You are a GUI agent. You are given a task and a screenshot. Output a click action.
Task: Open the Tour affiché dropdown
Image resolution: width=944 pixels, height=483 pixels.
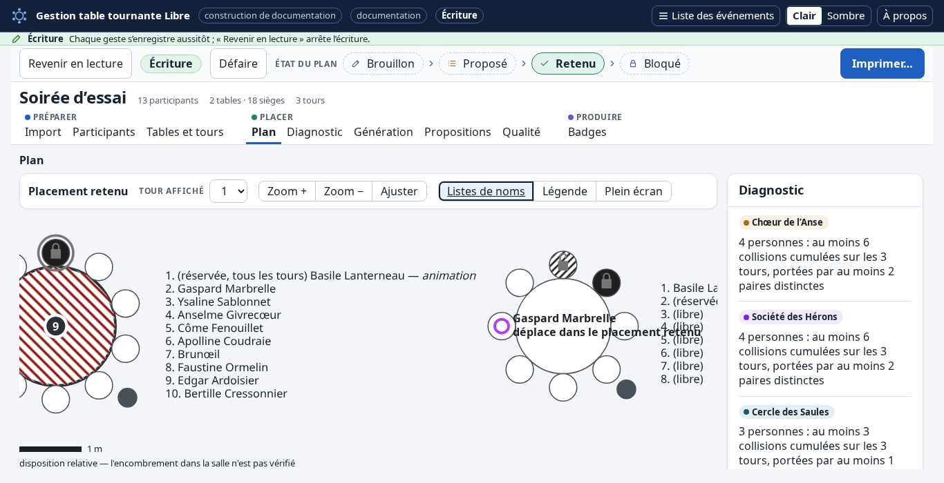click(228, 191)
